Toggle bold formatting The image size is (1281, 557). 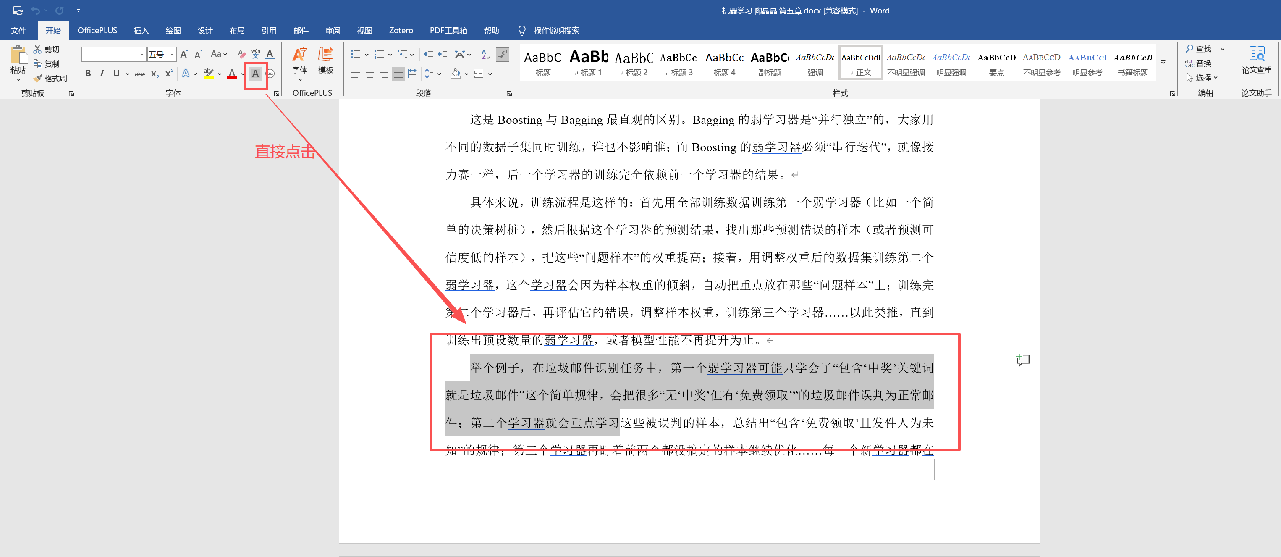87,74
